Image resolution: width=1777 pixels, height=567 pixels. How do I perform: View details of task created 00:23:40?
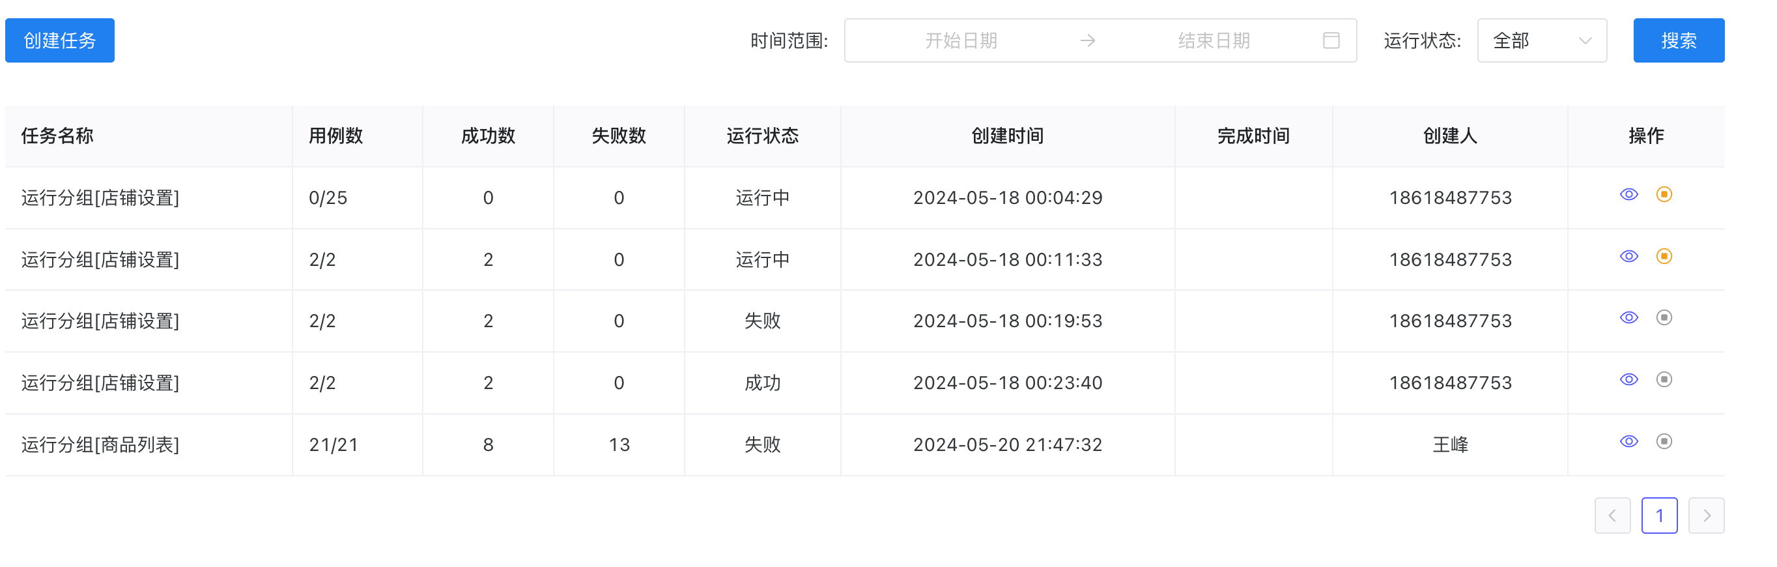click(1628, 379)
